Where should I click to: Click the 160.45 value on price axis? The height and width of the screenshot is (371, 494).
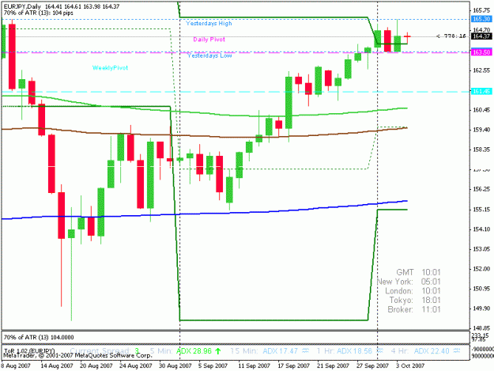pyautogui.click(x=481, y=110)
